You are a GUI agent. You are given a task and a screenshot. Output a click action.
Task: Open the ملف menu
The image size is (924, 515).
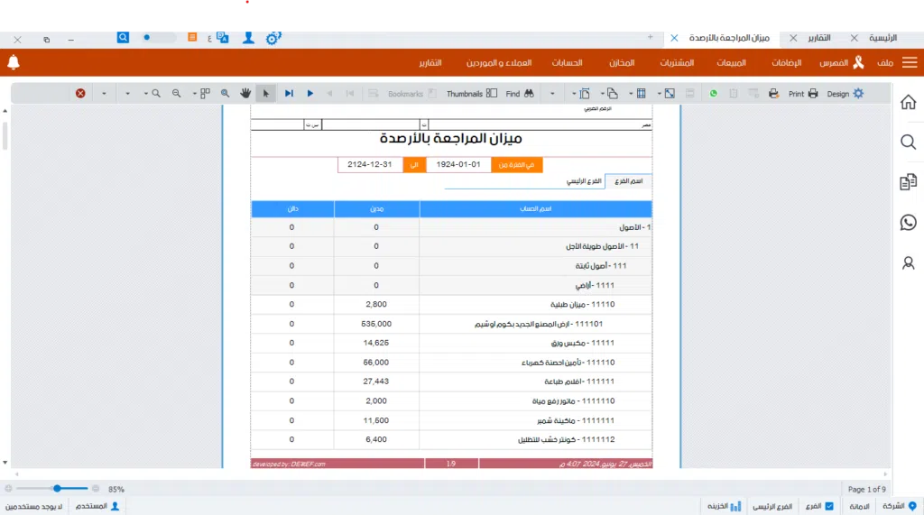click(884, 62)
